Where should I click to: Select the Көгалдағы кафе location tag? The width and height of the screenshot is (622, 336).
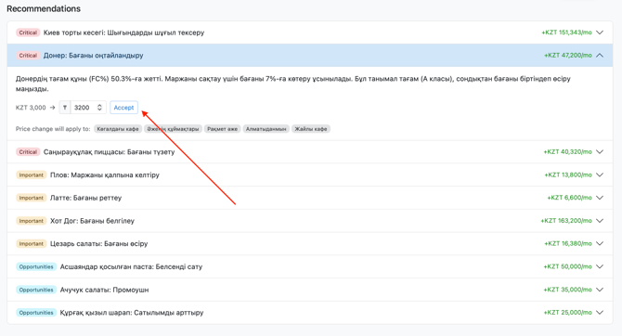(118, 129)
